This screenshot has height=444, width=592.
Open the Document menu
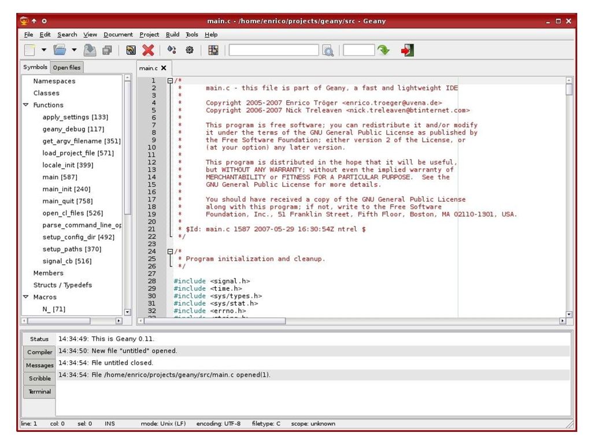[118, 34]
